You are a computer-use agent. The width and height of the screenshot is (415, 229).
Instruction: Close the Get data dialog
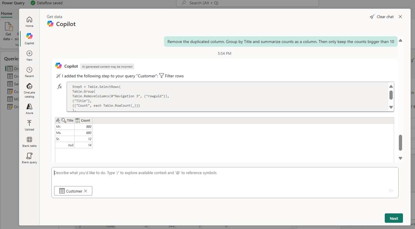(400, 17)
